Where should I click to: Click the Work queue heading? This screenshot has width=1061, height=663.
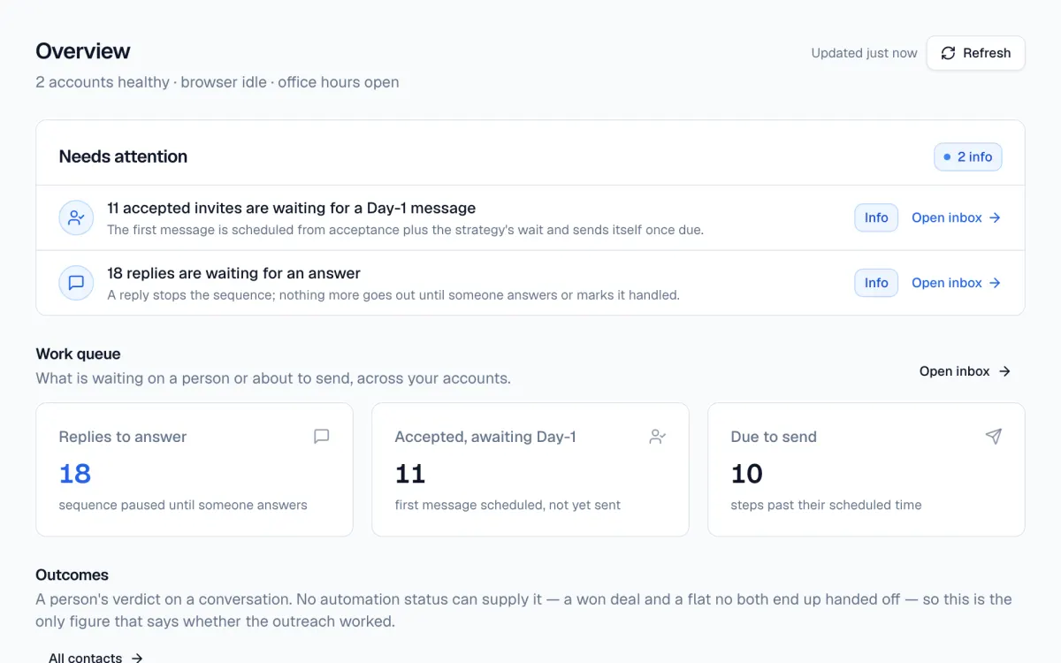[x=78, y=354]
